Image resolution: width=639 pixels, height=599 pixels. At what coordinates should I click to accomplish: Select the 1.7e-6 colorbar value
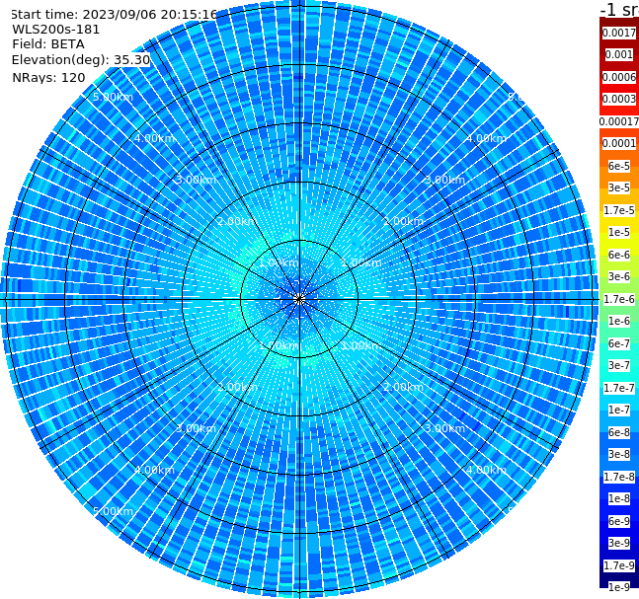pos(619,299)
